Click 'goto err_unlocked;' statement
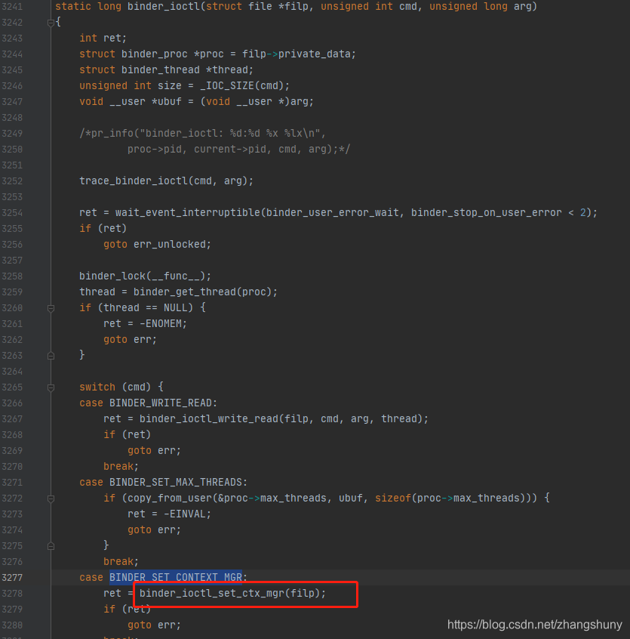 [x=157, y=245]
